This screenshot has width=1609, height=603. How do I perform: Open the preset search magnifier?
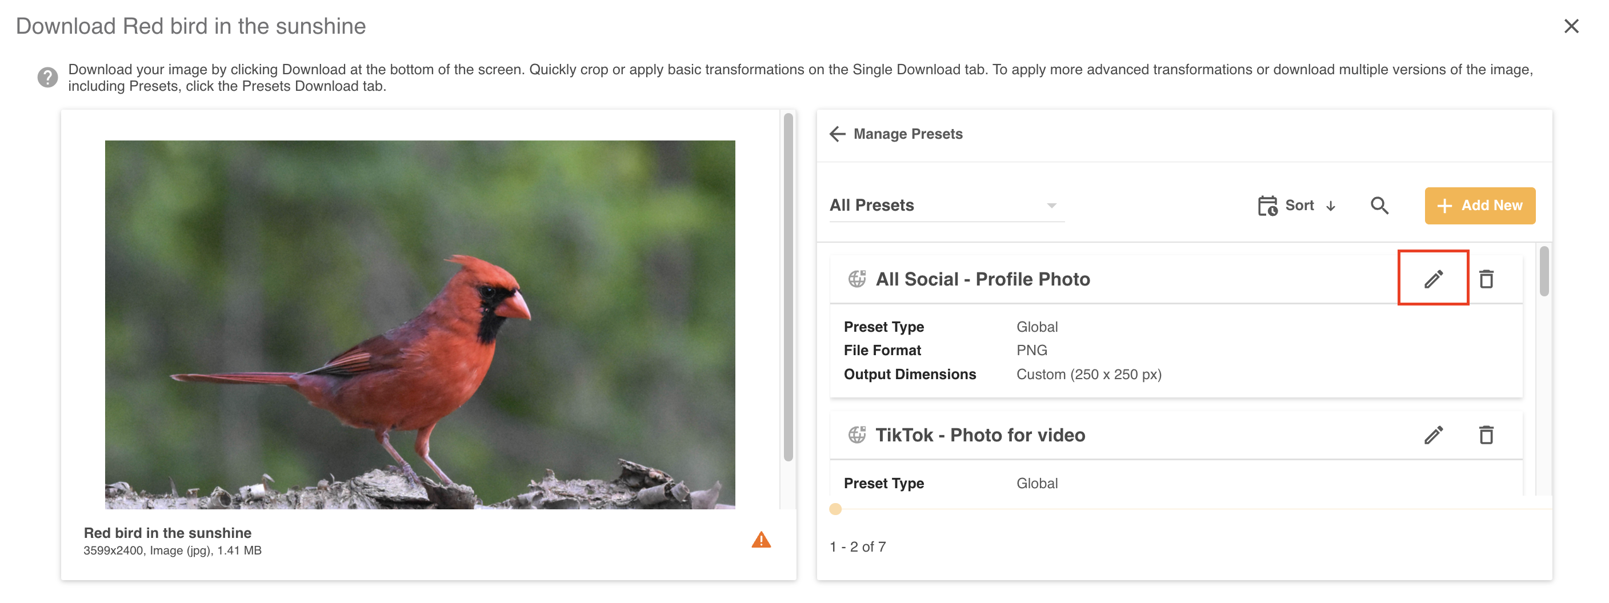click(x=1379, y=206)
